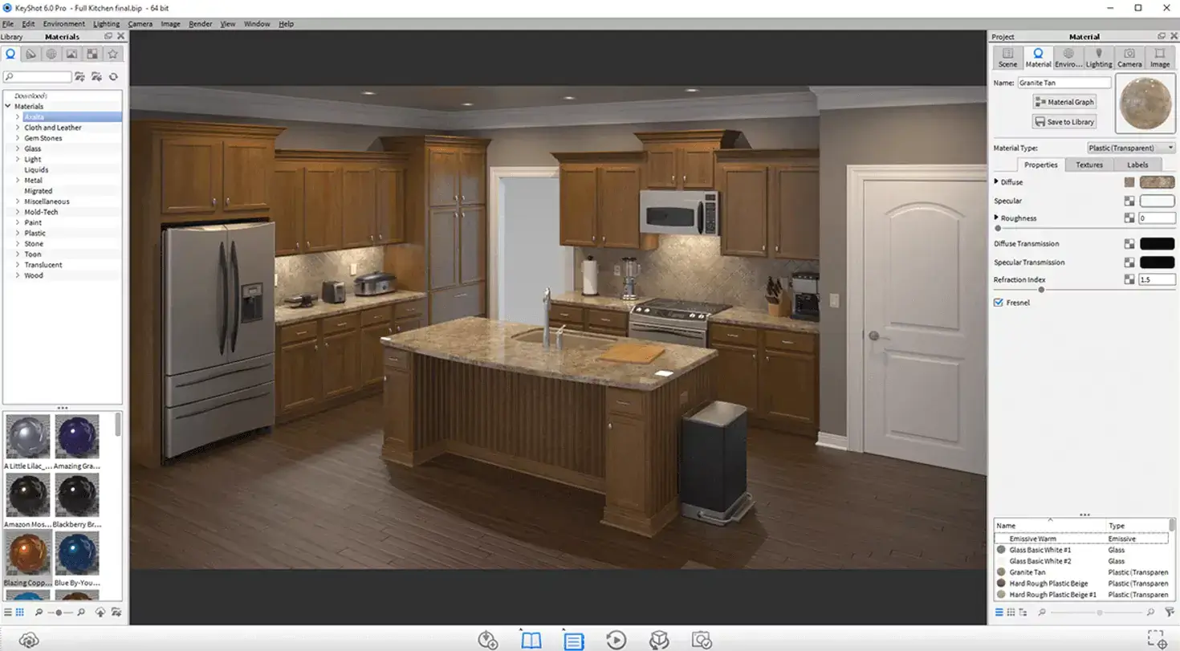Click the Diffuse granite texture swatch
The height and width of the screenshot is (651, 1180).
(1157, 182)
